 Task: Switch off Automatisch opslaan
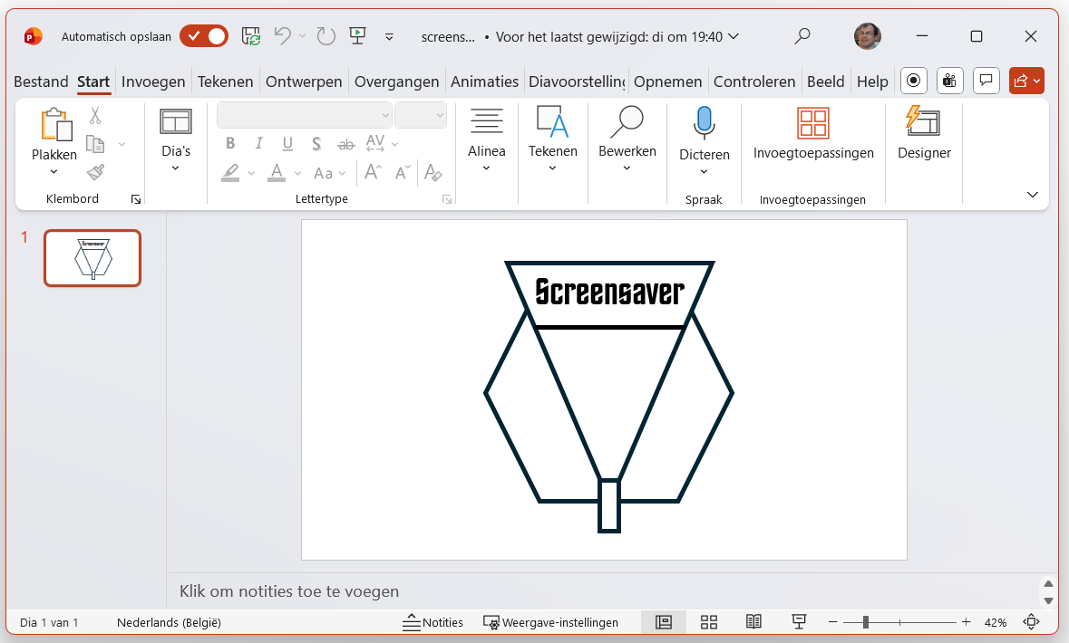(x=204, y=36)
